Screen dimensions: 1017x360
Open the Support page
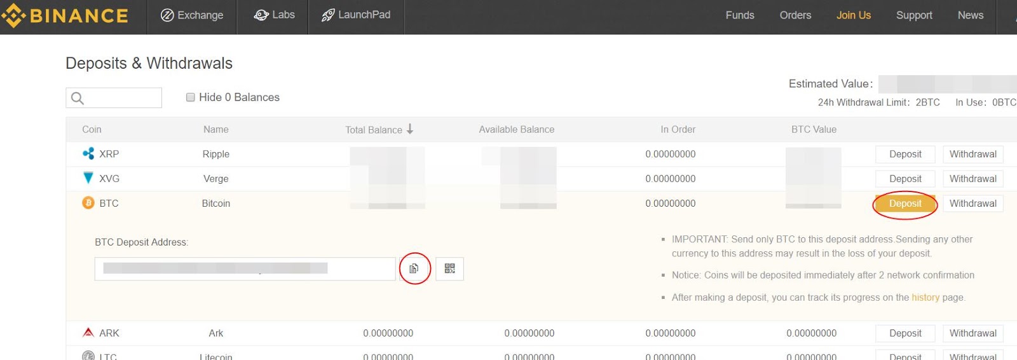pyautogui.click(x=914, y=15)
